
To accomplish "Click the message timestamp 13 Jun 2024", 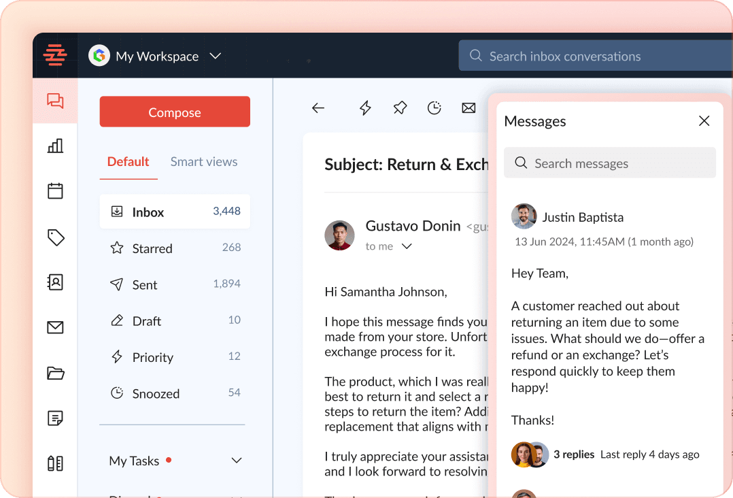I will [604, 242].
